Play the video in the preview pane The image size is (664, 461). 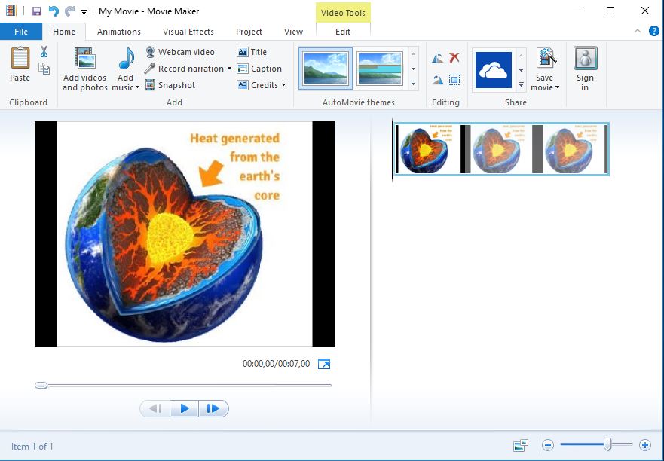coord(184,408)
